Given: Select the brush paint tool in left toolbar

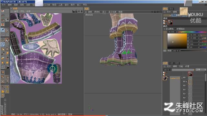Looking at the screenshot, I should click(x=3, y=30).
